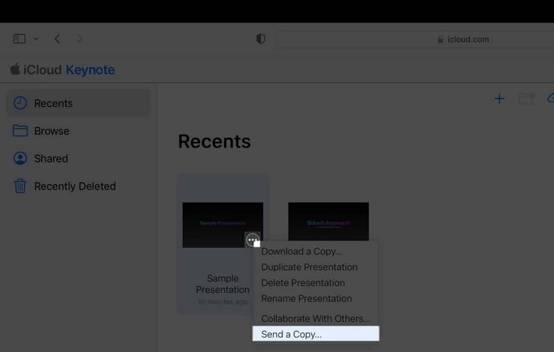Toggle the Safari sidebar icon
This screenshot has width=554, height=352.
19,38
